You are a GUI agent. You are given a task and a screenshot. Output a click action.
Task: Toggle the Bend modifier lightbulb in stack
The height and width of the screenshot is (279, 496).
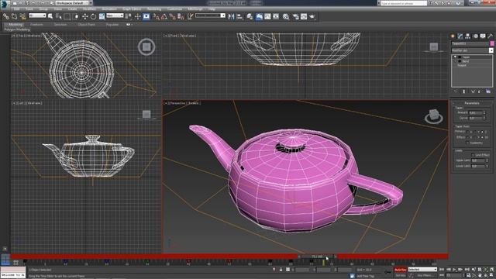455,61
